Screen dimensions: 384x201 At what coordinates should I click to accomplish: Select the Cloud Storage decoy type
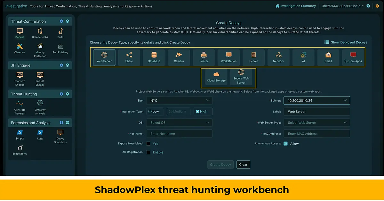click(216, 77)
